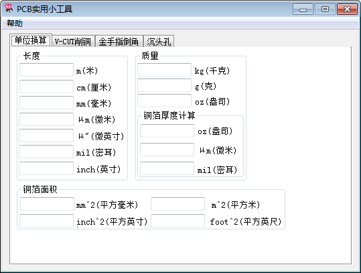Click the m(米) length input field

pos(46,70)
